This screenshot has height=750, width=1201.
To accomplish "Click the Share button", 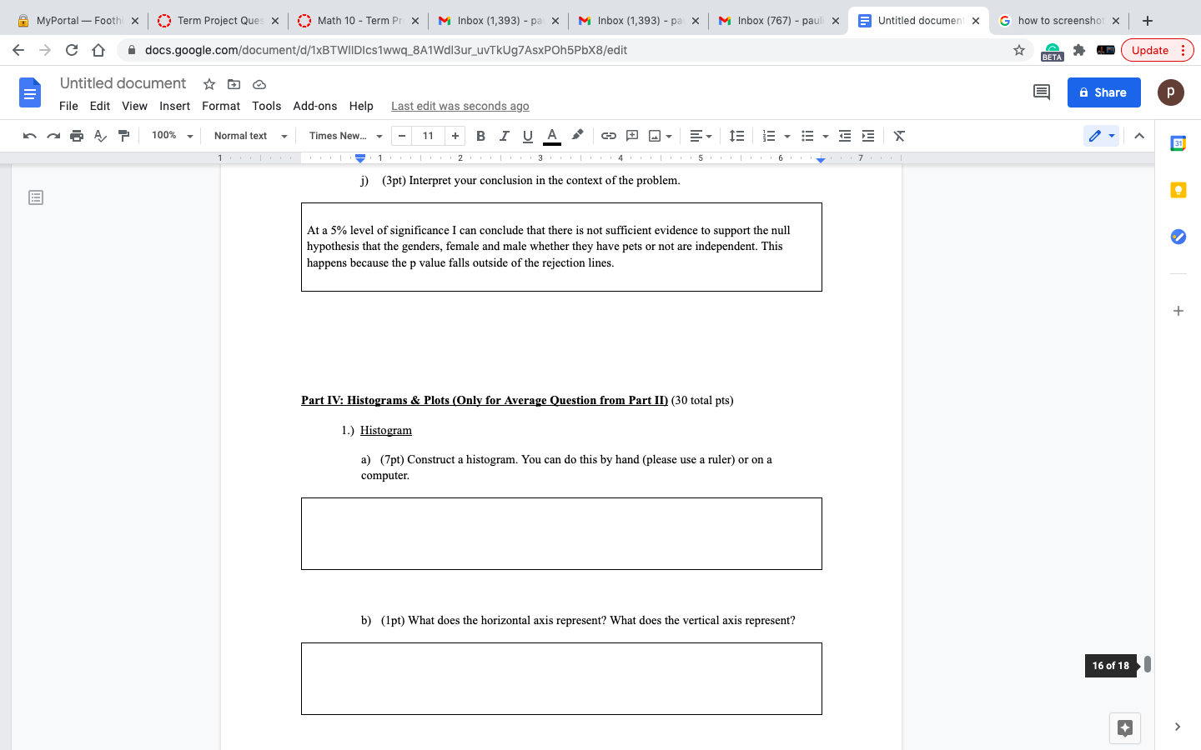I will (1103, 92).
